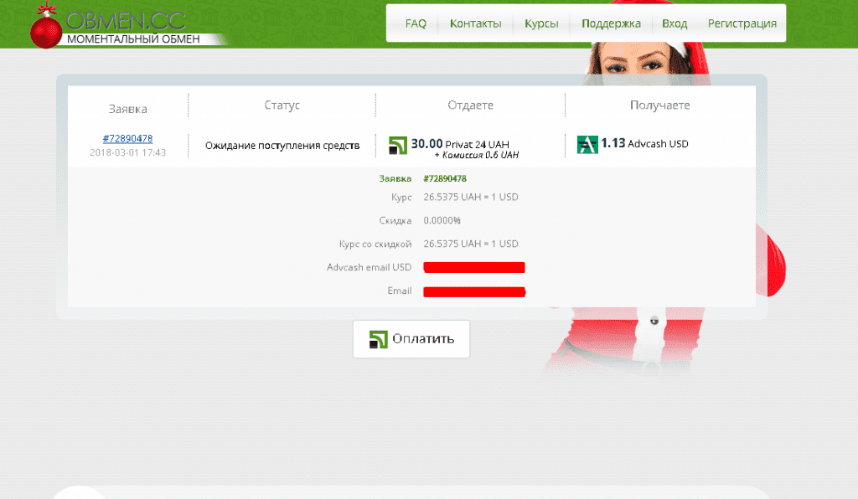This screenshot has height=499, width=858.
Task: Click the red Christmas ornament logo icon
Action: [47, 28]
